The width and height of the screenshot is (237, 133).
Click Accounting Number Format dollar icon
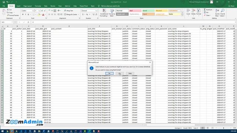[x=83, y=14]
